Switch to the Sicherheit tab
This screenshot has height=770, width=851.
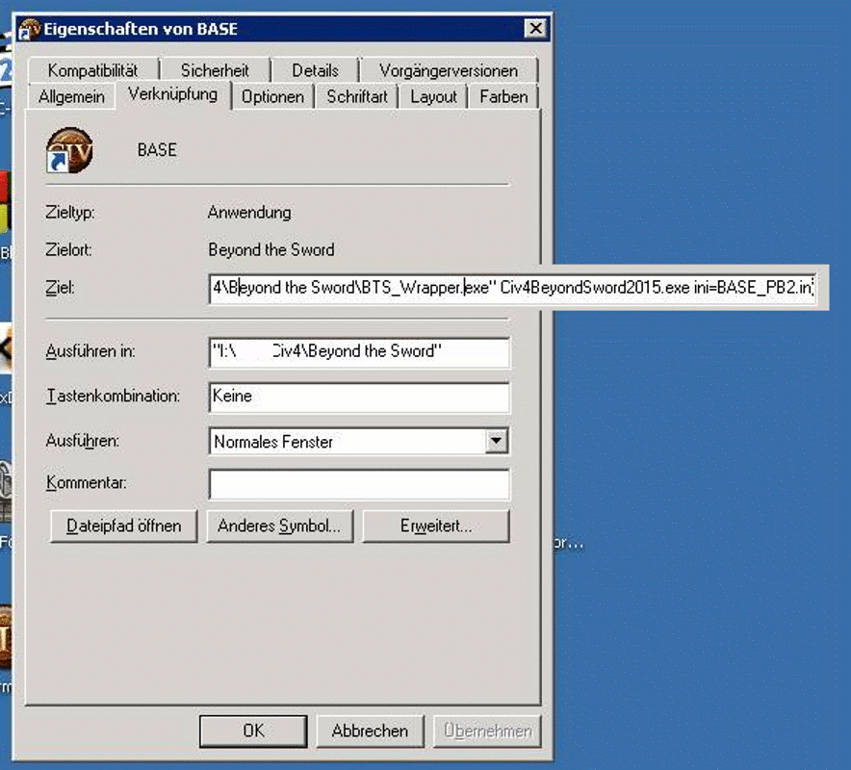(215, 70)
